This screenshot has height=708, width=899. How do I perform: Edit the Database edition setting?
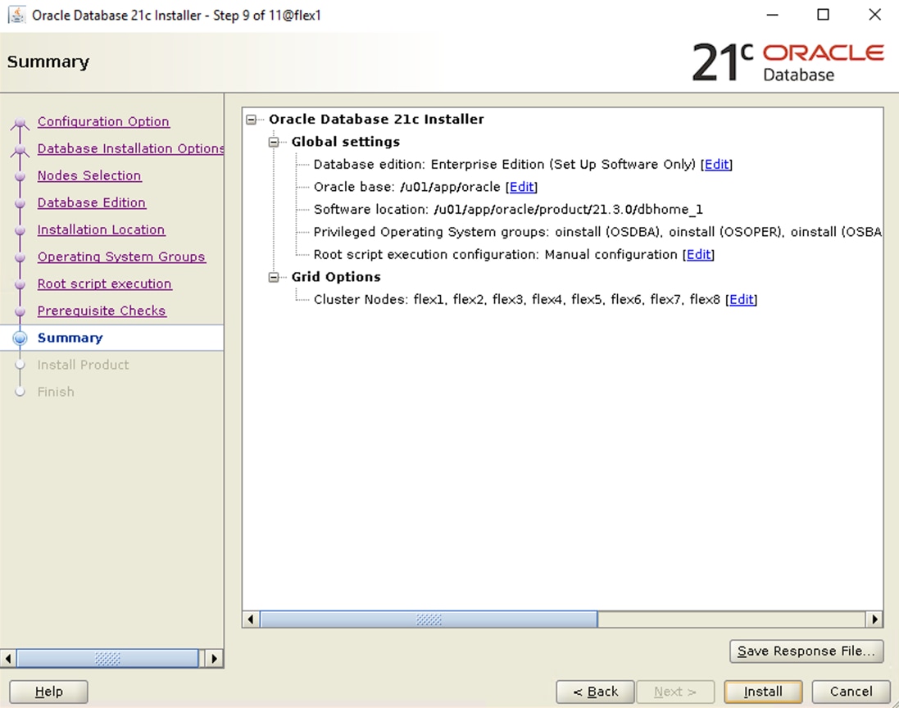717,165
